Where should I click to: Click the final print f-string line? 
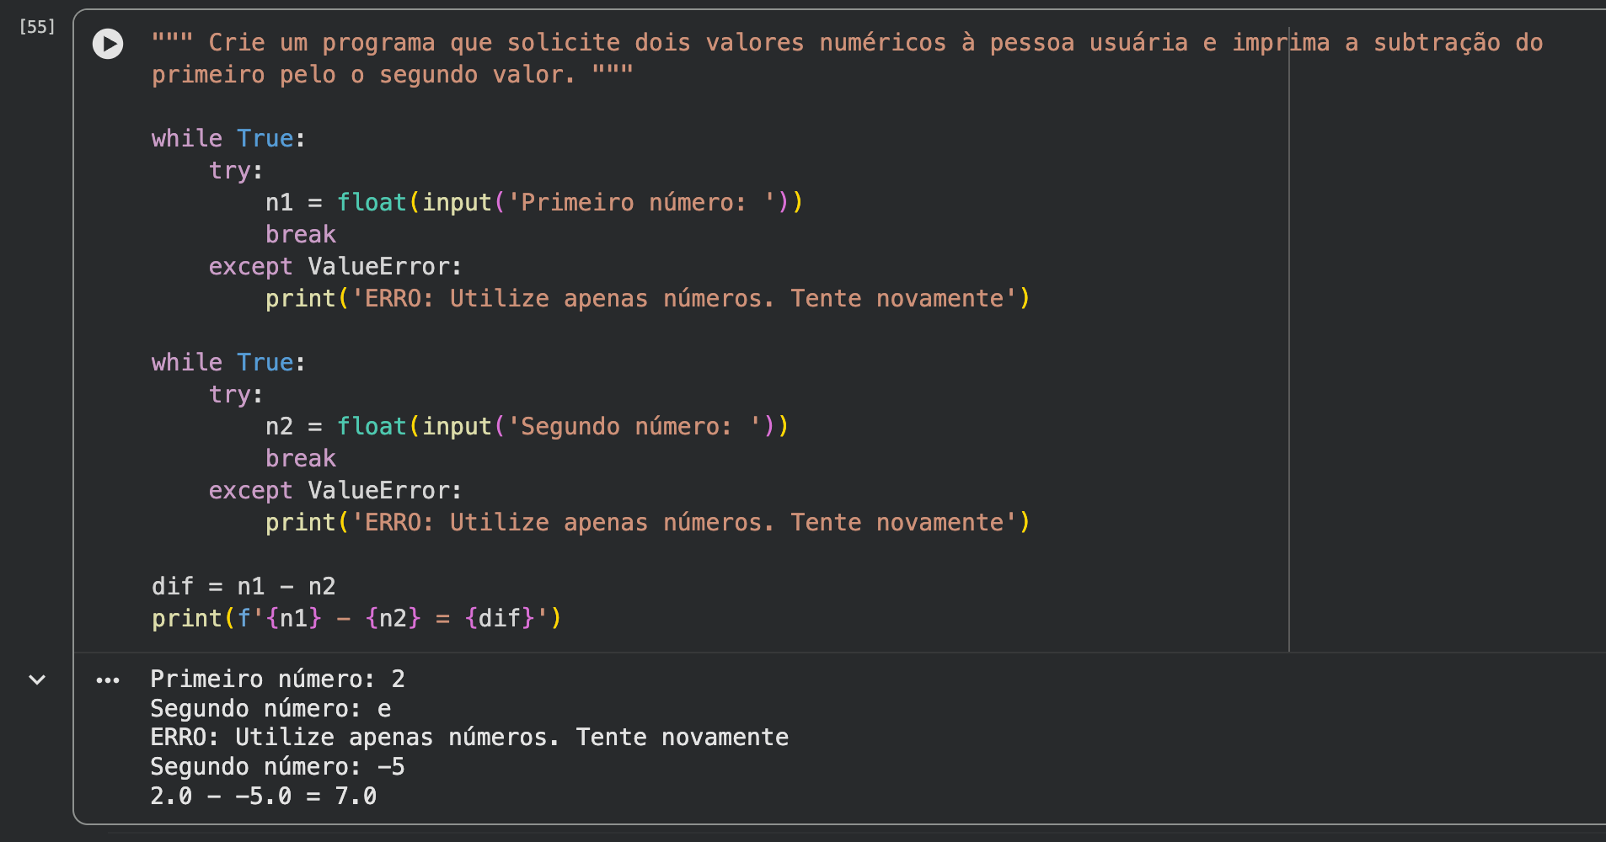click(356, 619)
